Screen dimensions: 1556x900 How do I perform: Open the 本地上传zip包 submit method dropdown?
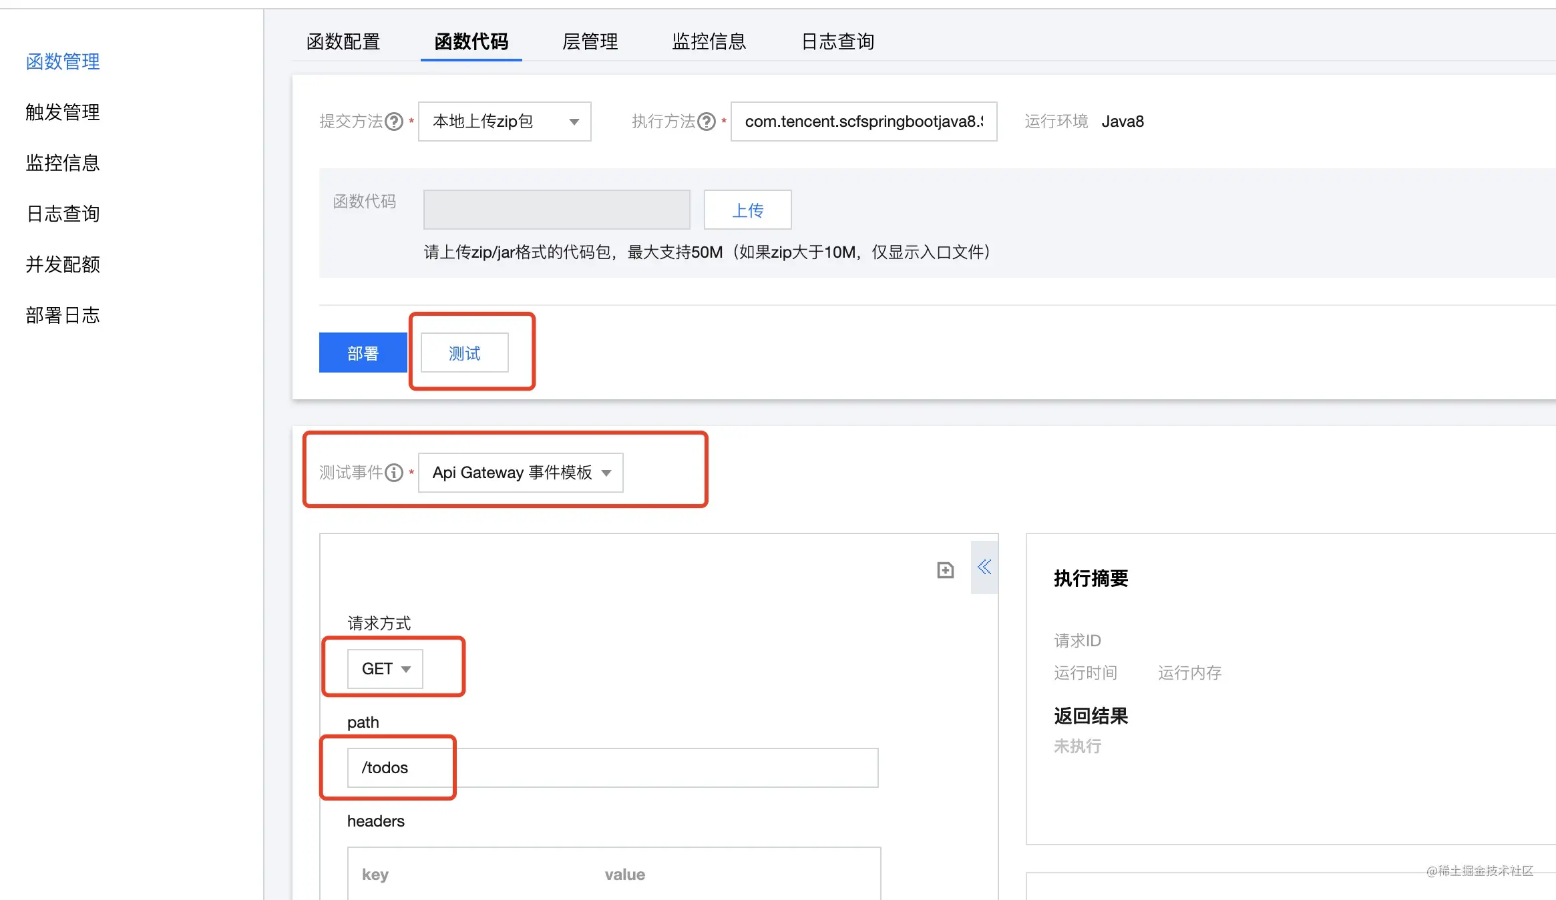pyautogui.click(x=505, y=122)
